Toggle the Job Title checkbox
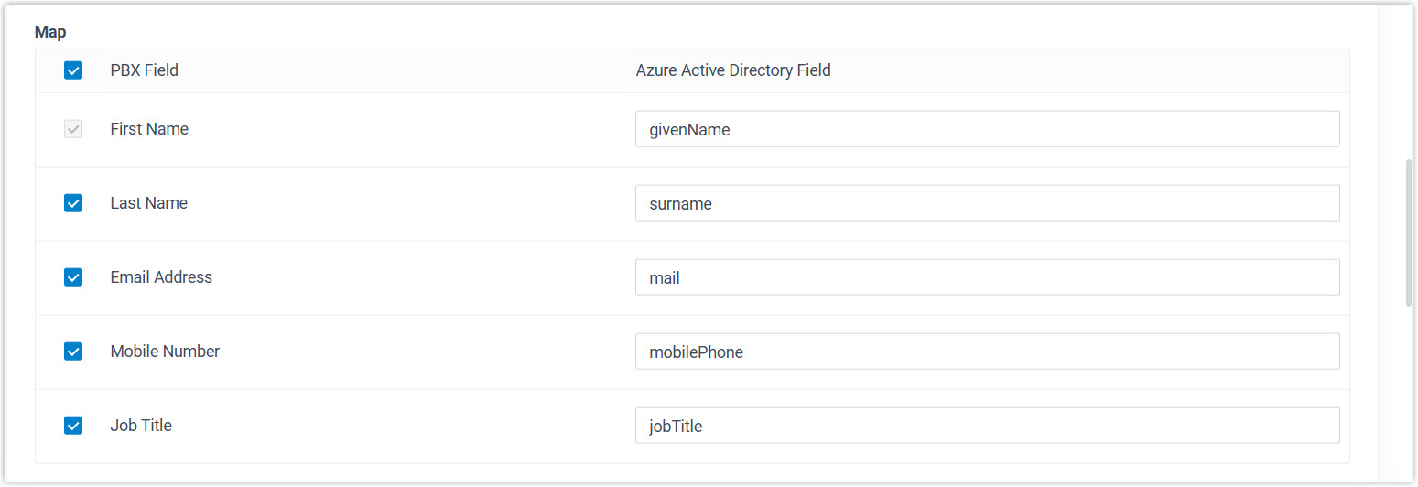This screenshot has height=487, width=1418. (x=73, y=426)
